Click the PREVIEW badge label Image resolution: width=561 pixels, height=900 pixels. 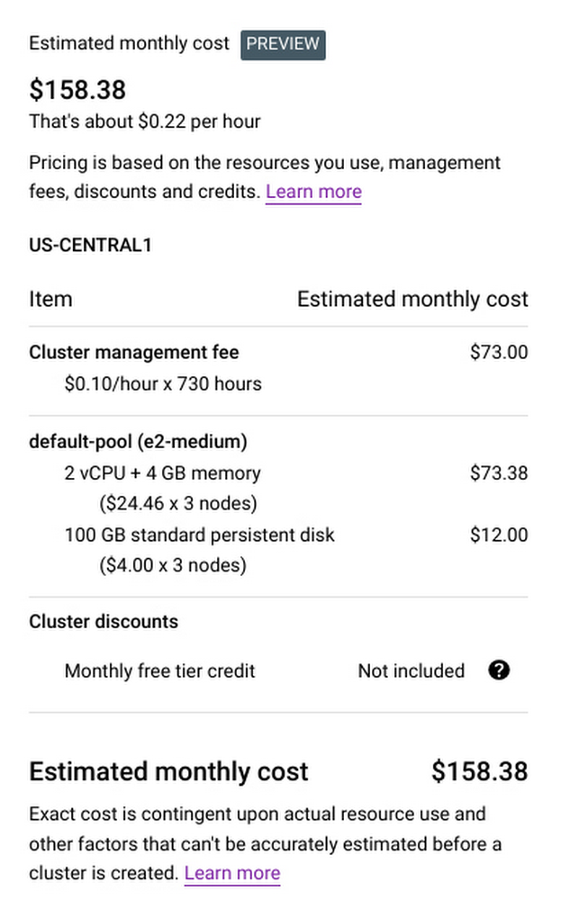(x=283, y=43)
